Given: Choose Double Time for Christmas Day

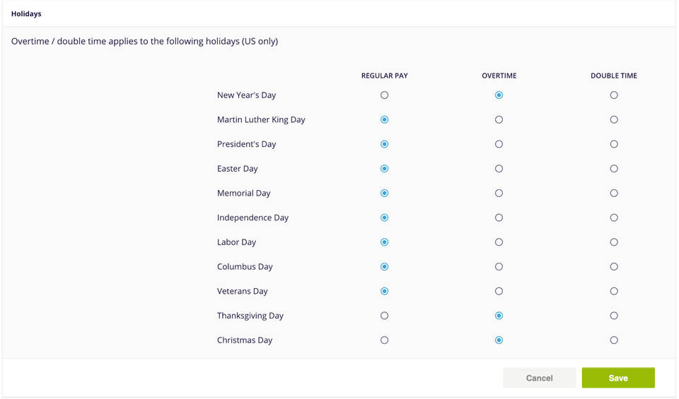Looking at the screenshot, I should [x=614, y=340].
